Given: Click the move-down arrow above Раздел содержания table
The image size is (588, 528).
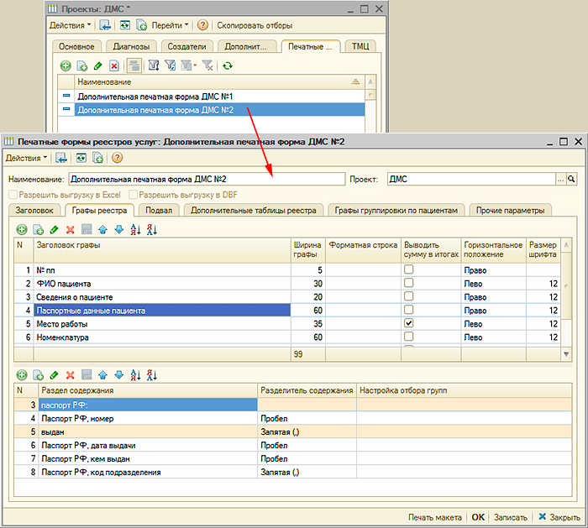Looking at the screenshot, I should click(118, 374).
